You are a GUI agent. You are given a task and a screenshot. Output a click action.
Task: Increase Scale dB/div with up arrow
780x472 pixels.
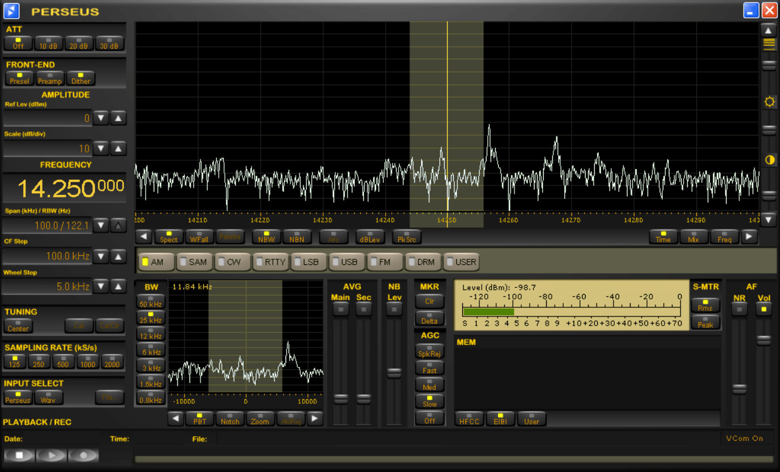[x=118, y=148]
